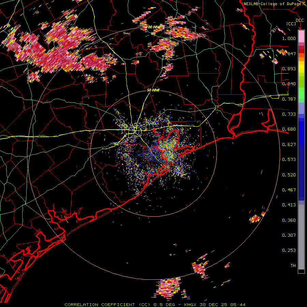Click the 05:44 timestamp
The height and width of the screenshot is (307, 307).
(238, 305)
